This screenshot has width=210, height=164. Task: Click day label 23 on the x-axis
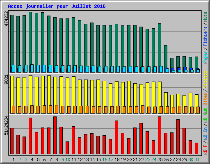(x=148, y=159)
